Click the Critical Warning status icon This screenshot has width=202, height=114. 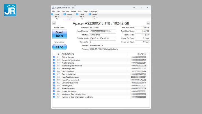(x=54, y=57)
